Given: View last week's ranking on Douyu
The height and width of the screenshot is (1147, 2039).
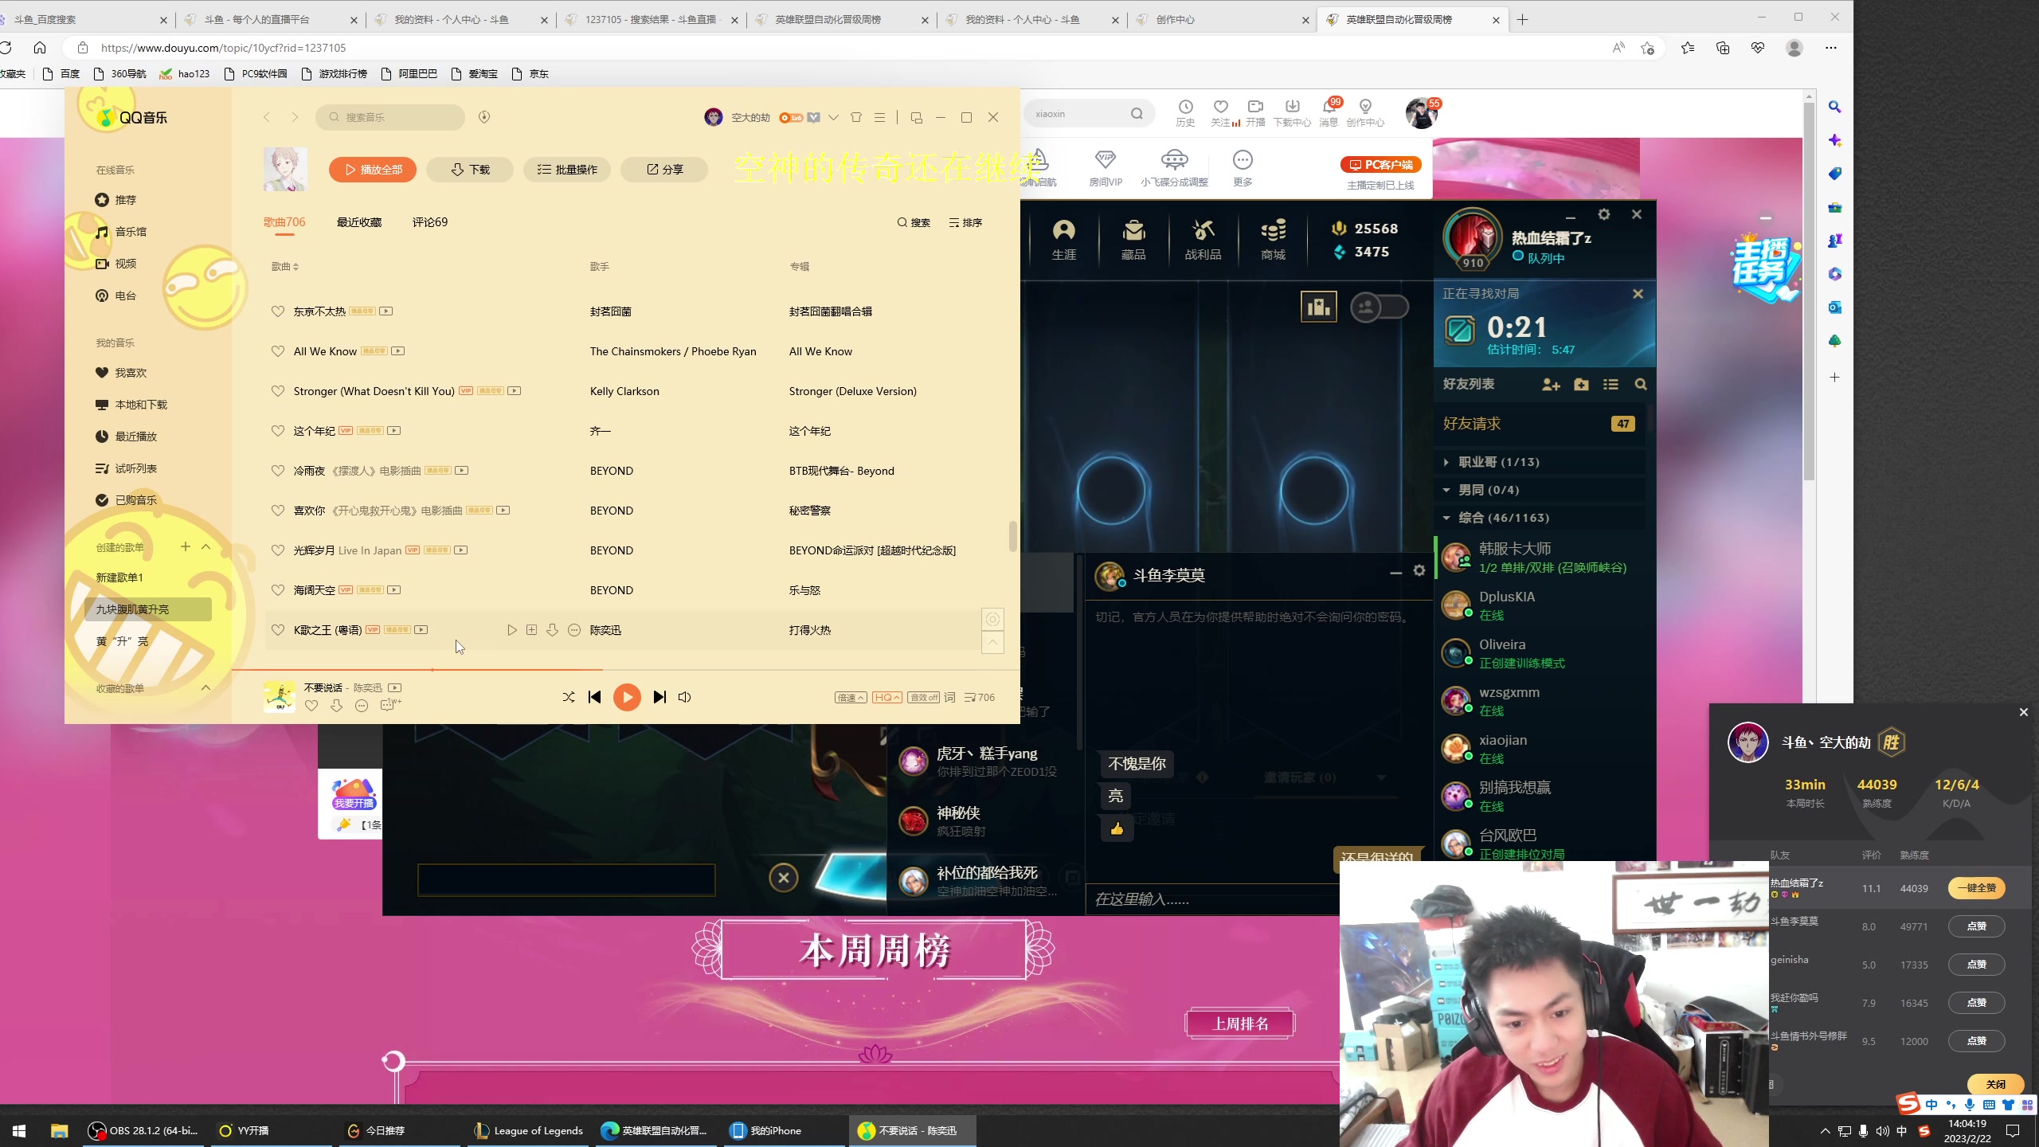Looking at the screenshot, I should 1240,1024.
